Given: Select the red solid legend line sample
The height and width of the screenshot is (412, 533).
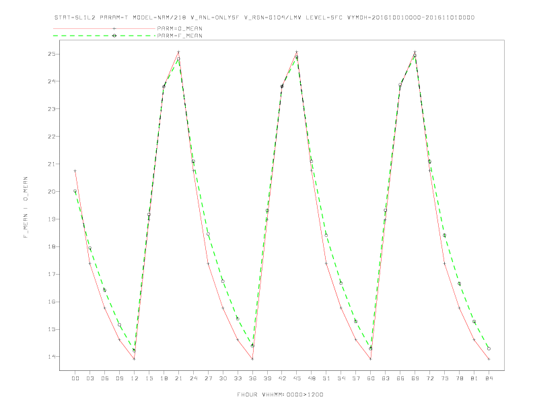Looking at the screenshot, I should click(104, 28).
